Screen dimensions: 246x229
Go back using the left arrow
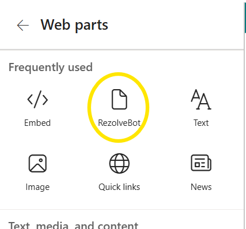point(23,25)
